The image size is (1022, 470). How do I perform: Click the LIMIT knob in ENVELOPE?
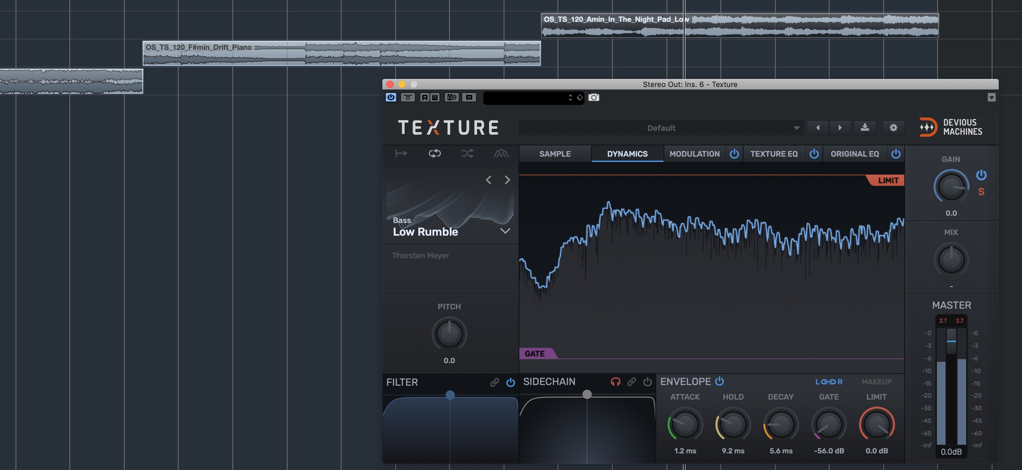click(876, 424)
